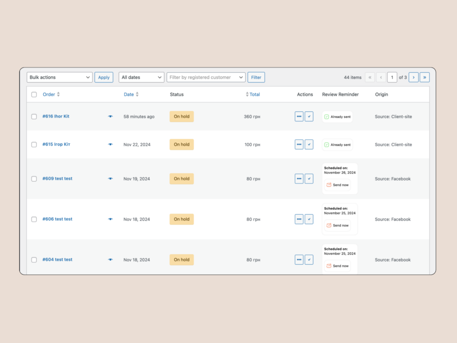This screenshot has height=343, width=457.
Task: Click the current page number field
Action: (x=392, y=77)
